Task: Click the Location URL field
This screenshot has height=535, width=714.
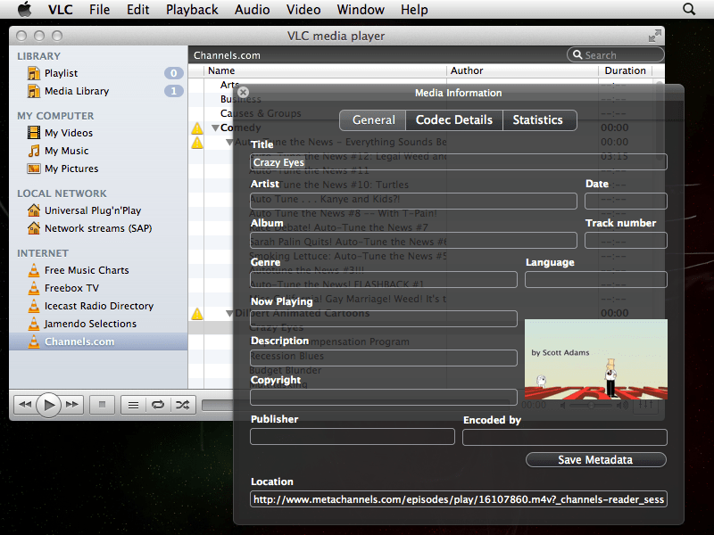Action: pos(459,499)
